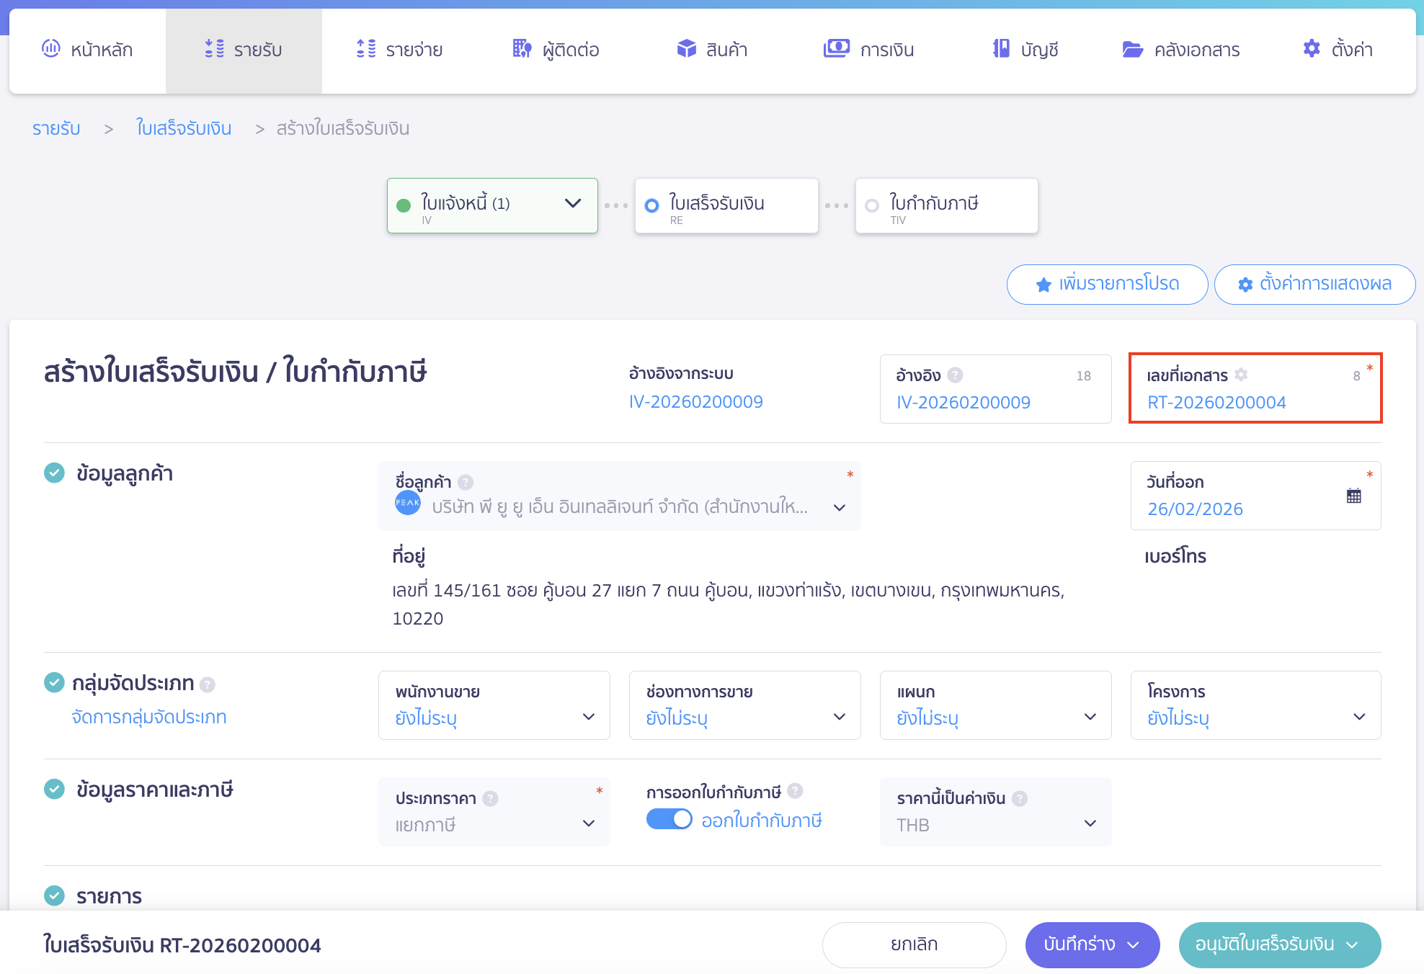Select the ใบกำกับภาษี TIV step radio
Image resolution: width=1424 pixels, height=974 pixels.
click(872, 206)
